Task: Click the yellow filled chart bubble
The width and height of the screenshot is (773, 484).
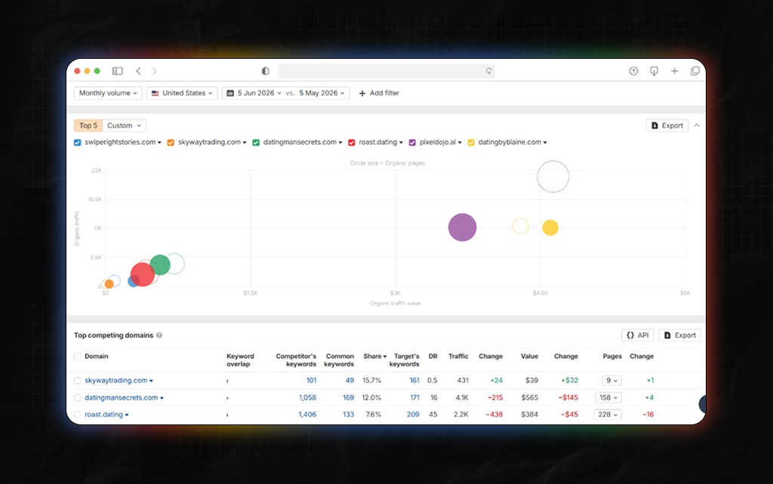Action: pyautogui.click(x=550, y=228)
